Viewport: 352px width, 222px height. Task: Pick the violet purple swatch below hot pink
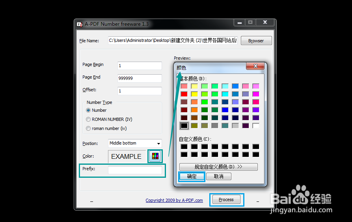click(x=256, y=110)
